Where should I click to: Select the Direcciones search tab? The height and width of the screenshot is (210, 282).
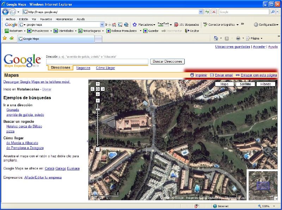pos(61,68)
